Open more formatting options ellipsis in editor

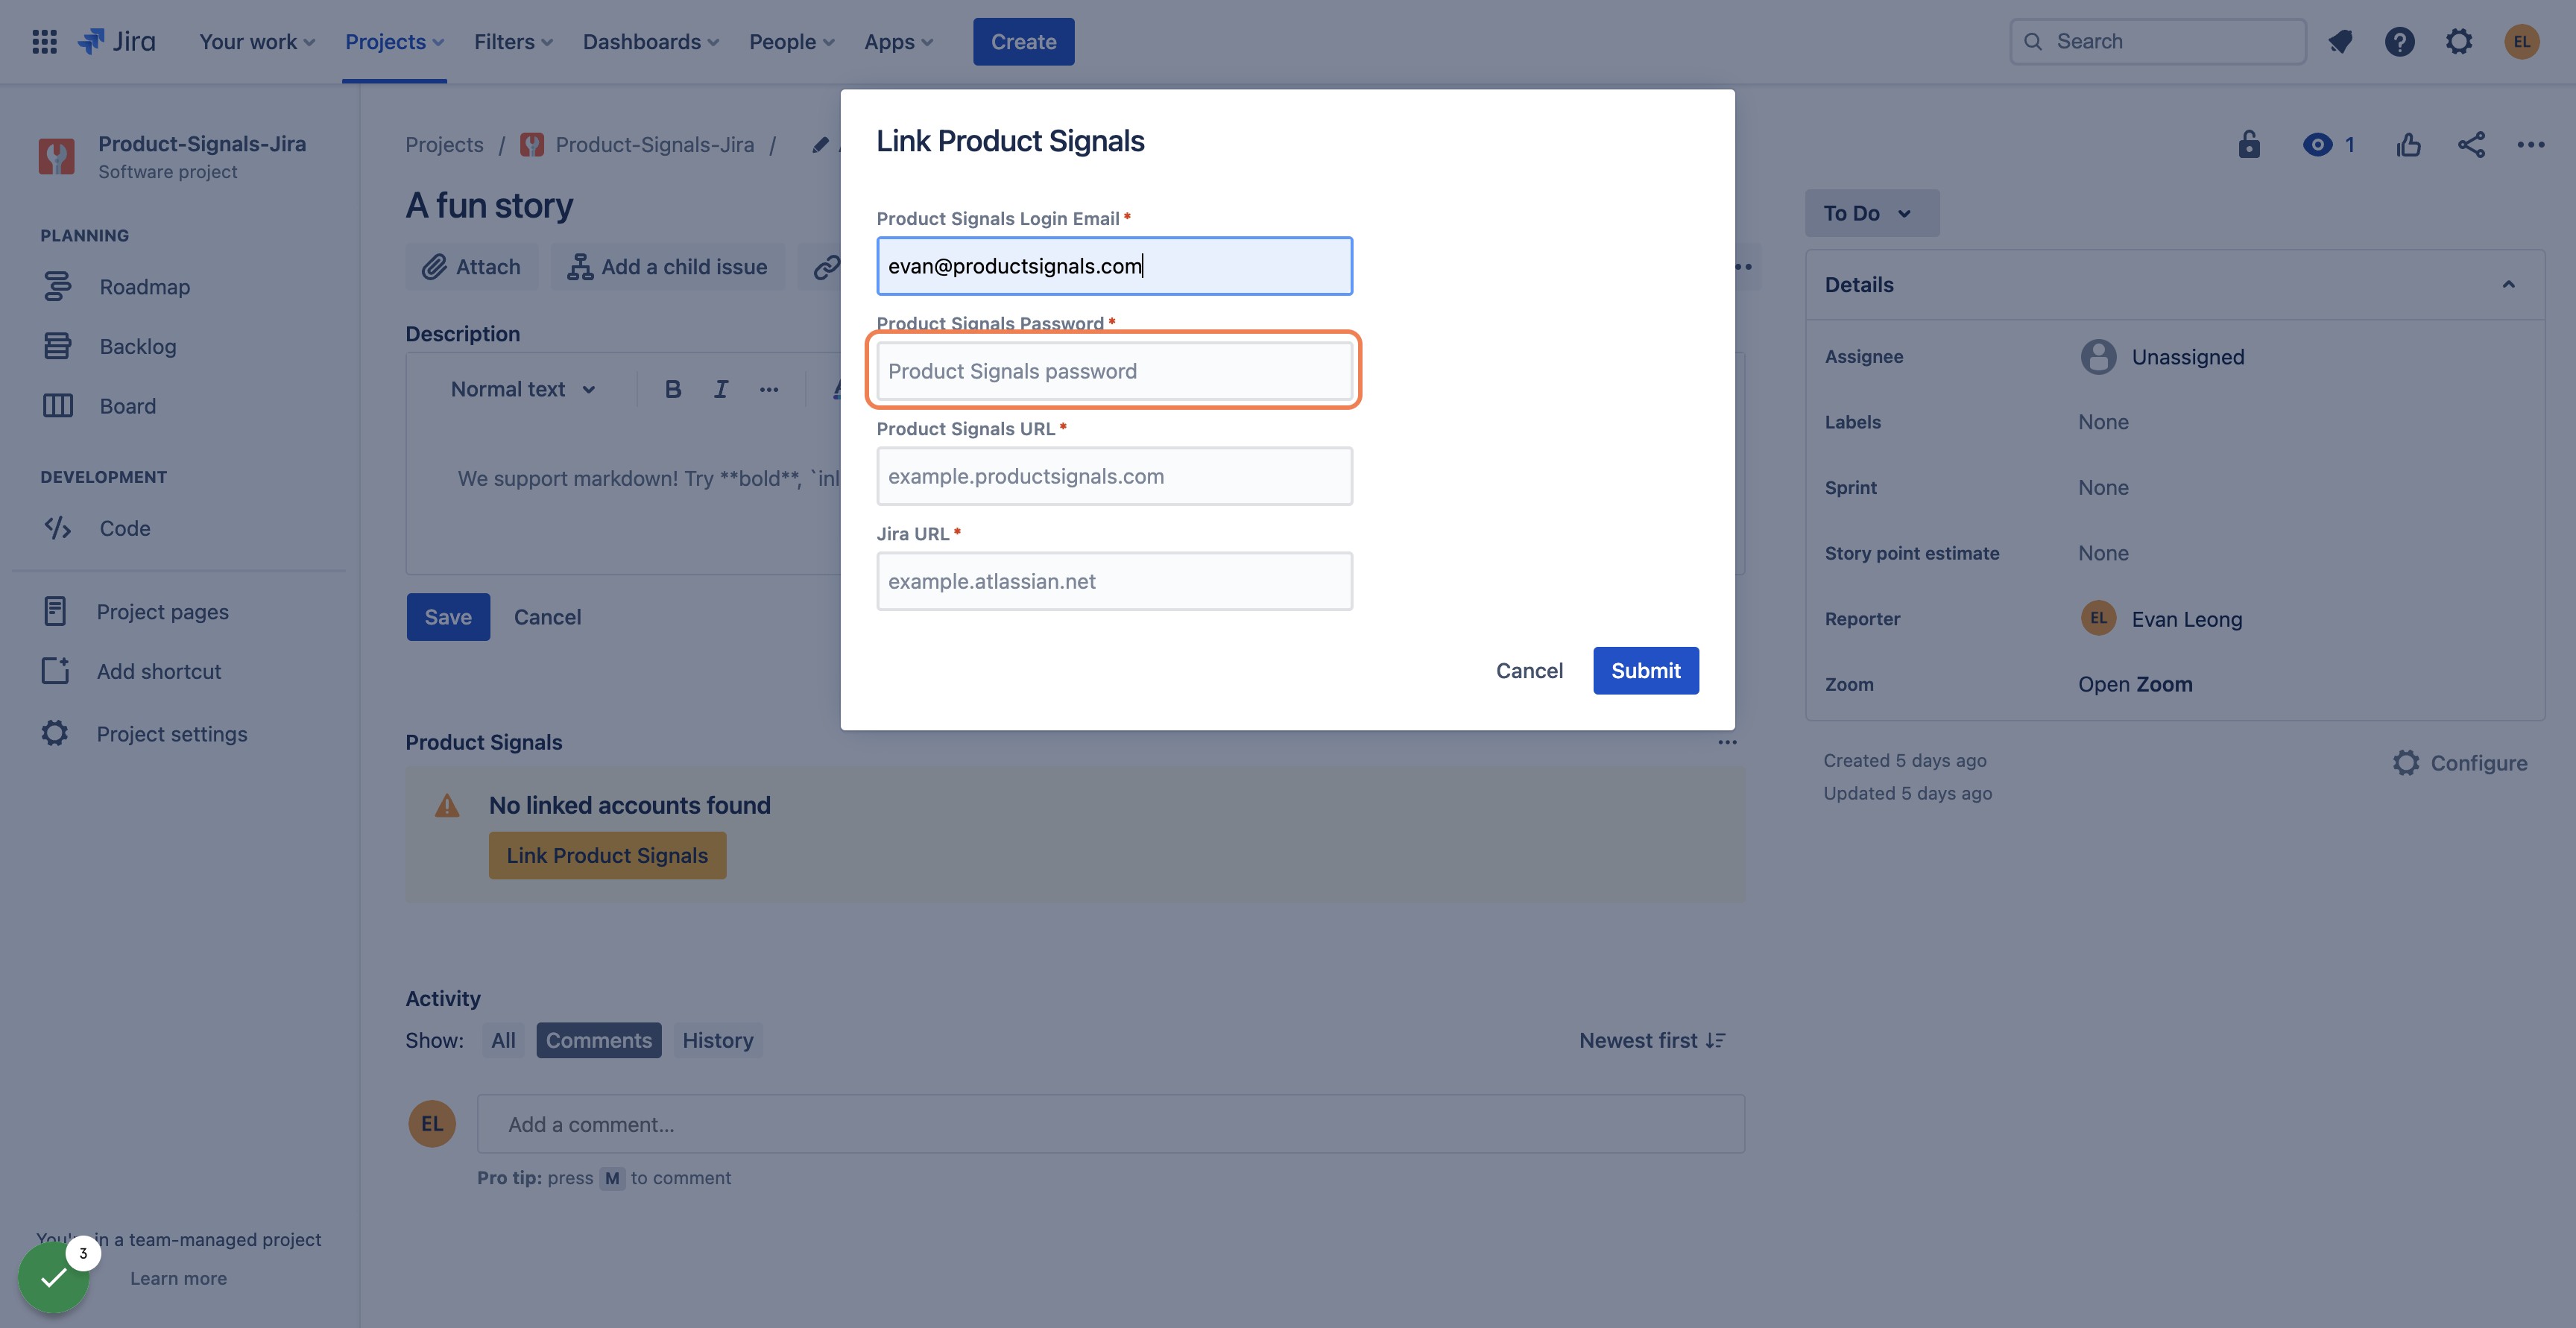(x=768, y=389)
